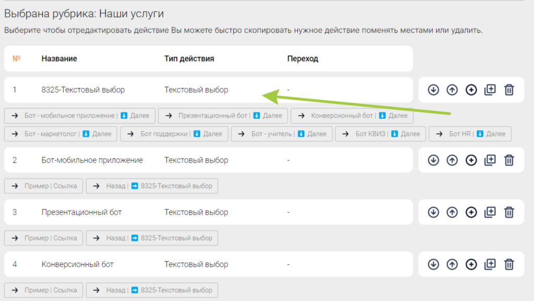Click the Бот поддержки choice button
The height and width of the screenshot is (301, 534).
174,134
